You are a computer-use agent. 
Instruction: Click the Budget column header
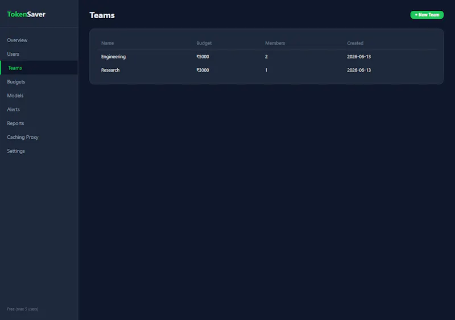[x=204, y=43]
